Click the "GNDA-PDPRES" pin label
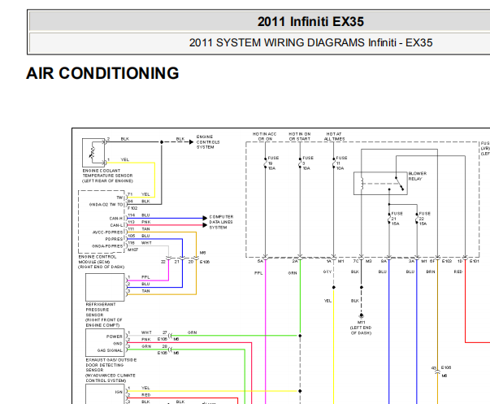The width and height of the screenshot is (490, 404). click(107, 246)
